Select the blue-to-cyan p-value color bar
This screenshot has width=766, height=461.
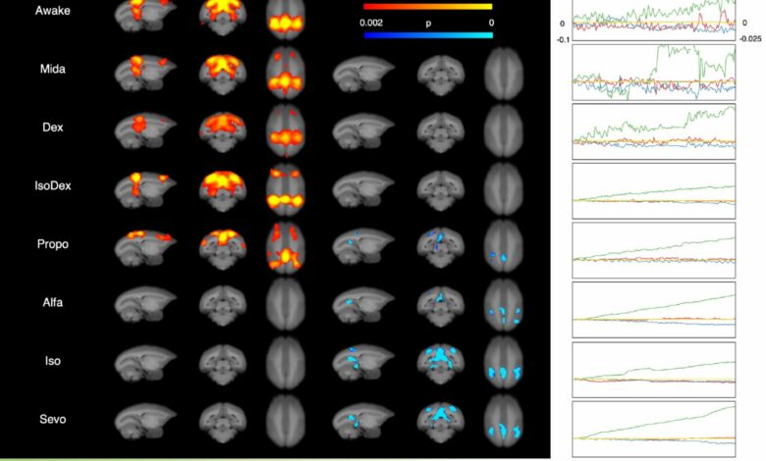[x=428, y=35]
